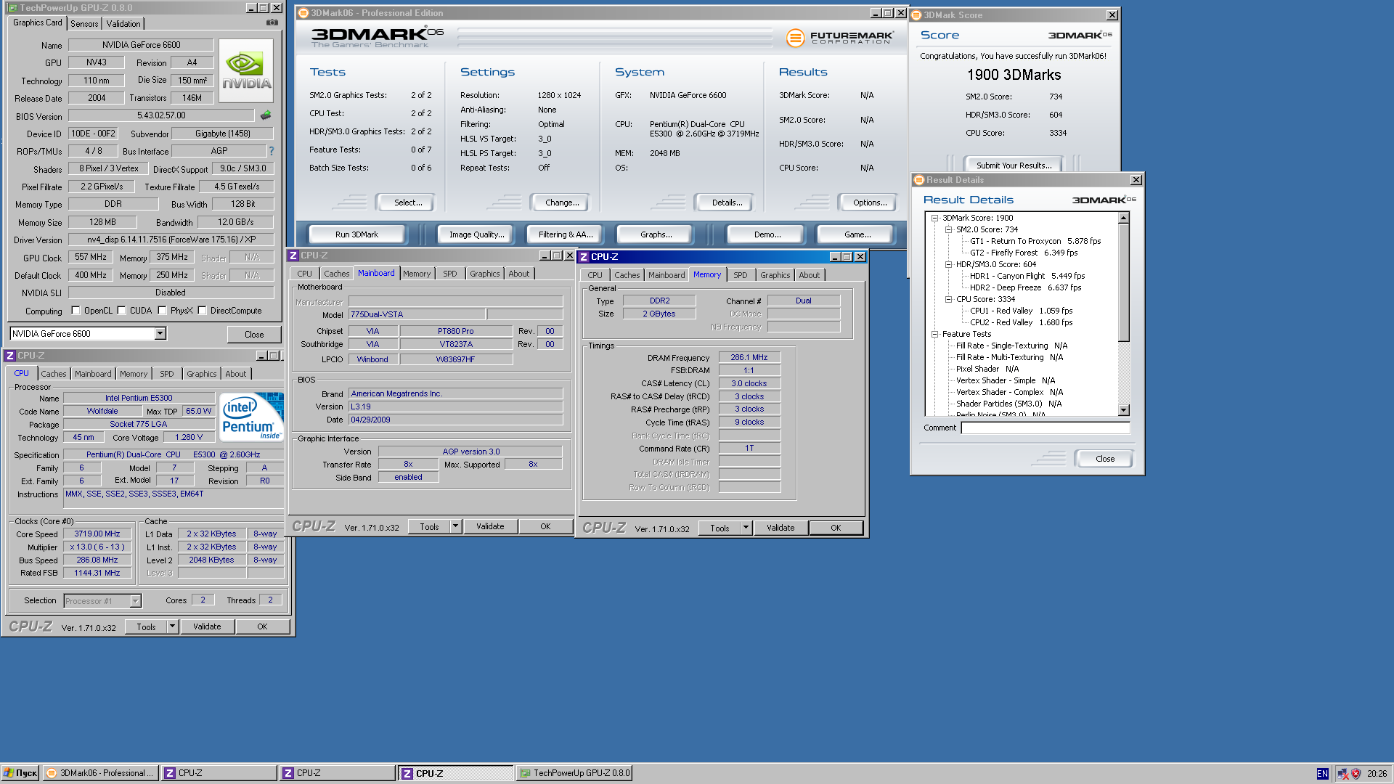
Task: Click the EN language indicator in tray
Action: click(x=1323, y=774)
